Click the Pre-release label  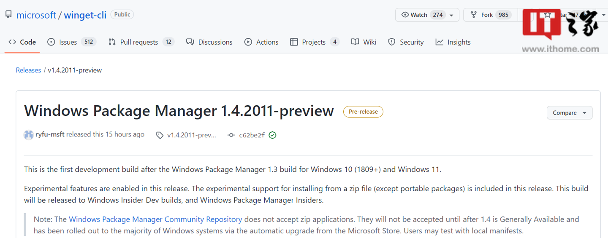pos(363,112)
